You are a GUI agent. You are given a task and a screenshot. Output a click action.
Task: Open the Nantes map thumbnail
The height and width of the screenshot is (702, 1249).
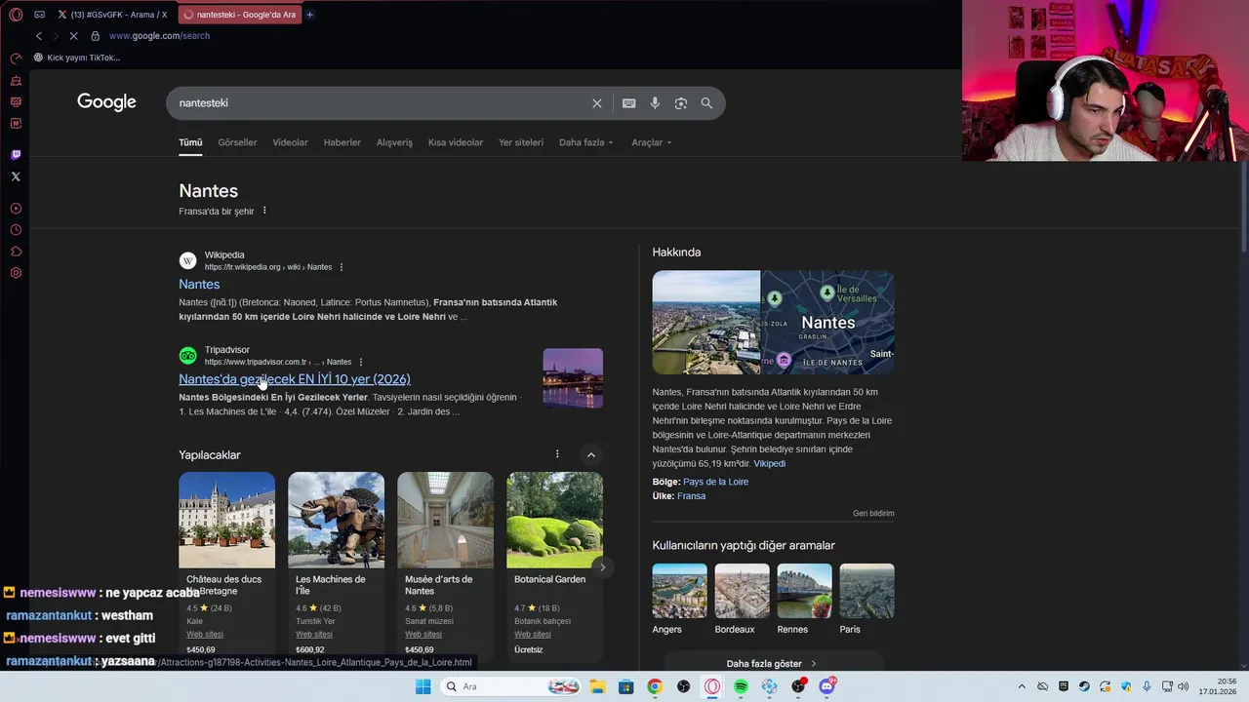pyautogui.click(x=827, y=322)
